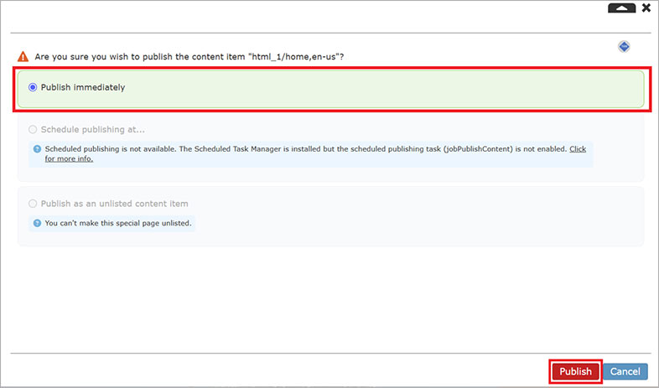
Task: Click the message saying the page can't be unlisted
Action: click(x=117, y=223)
